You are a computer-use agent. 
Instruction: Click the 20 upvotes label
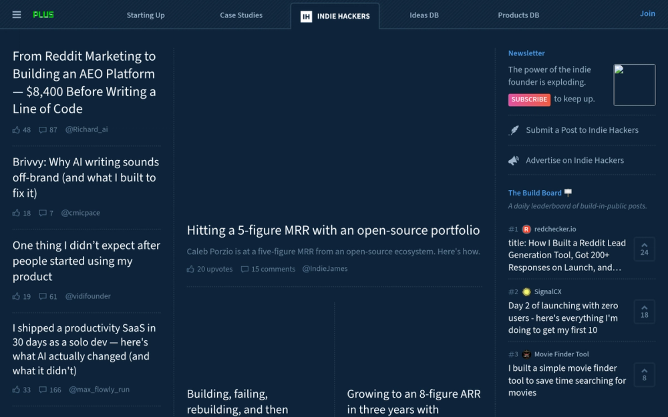coord(214,269)
